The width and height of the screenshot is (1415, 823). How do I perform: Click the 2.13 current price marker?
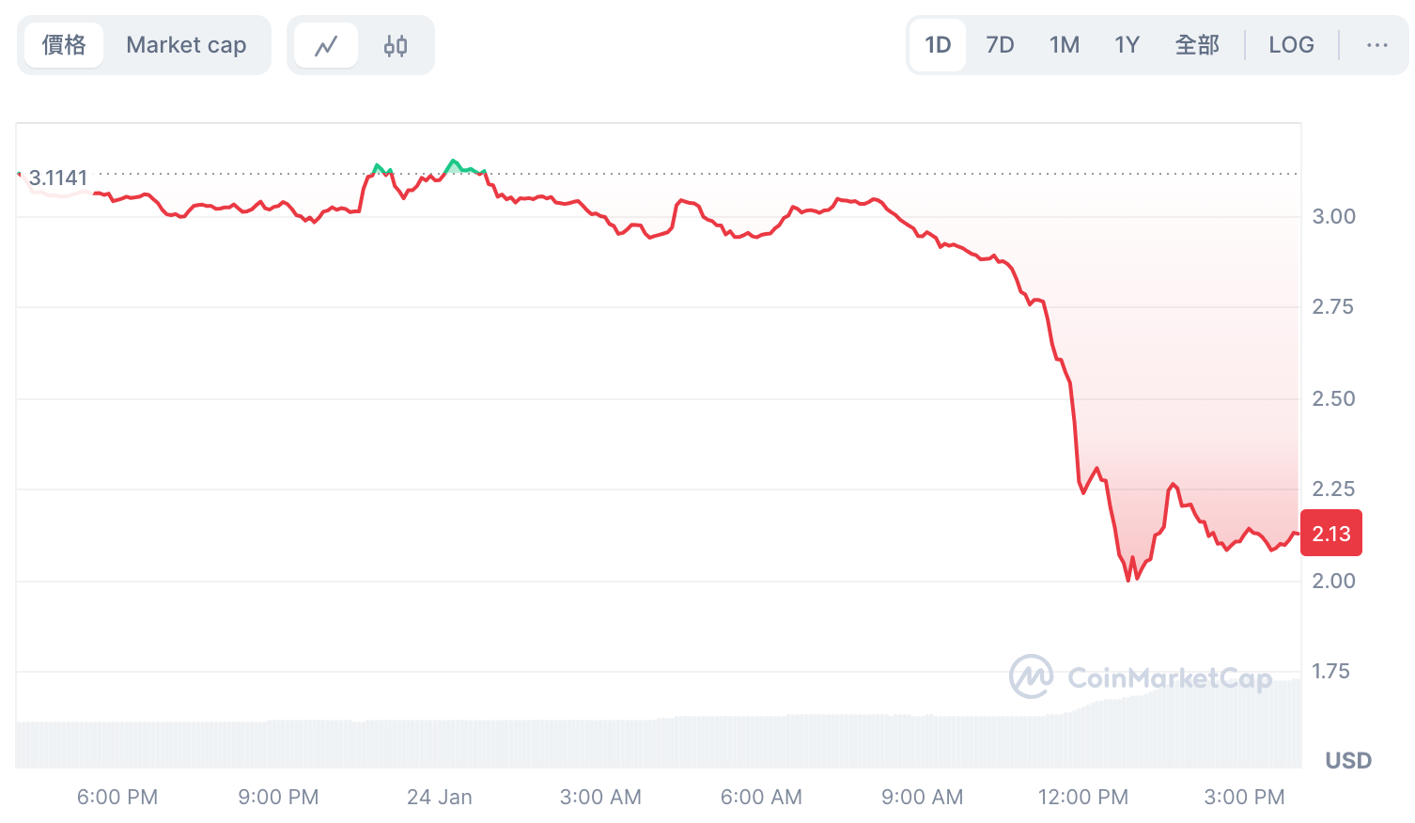pyautogui.click(x=1330, y=533)
